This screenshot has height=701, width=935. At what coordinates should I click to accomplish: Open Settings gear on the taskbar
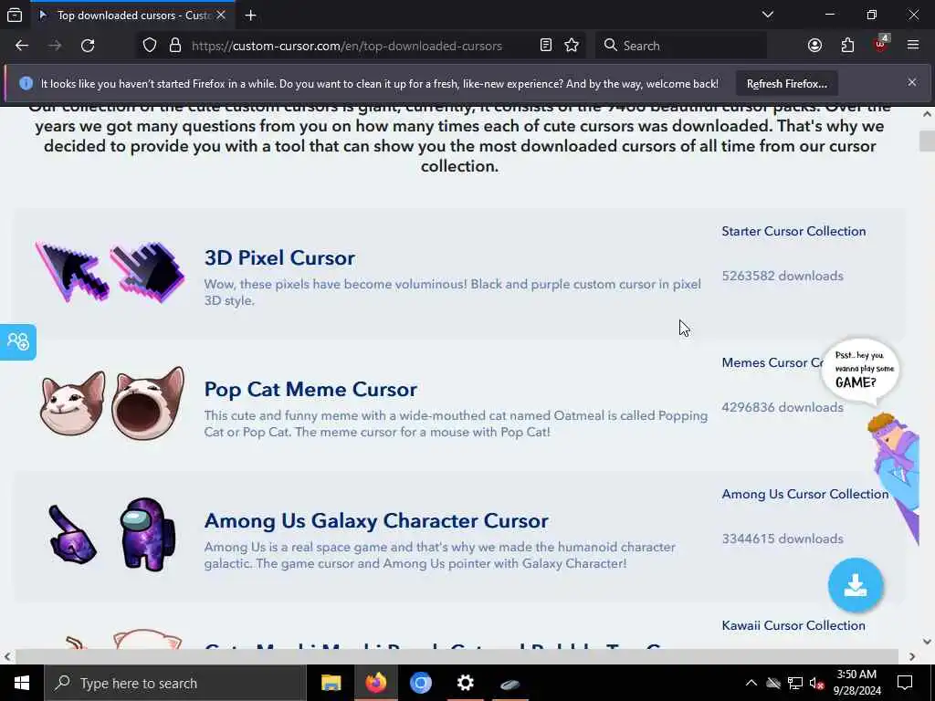click(465, 683)
